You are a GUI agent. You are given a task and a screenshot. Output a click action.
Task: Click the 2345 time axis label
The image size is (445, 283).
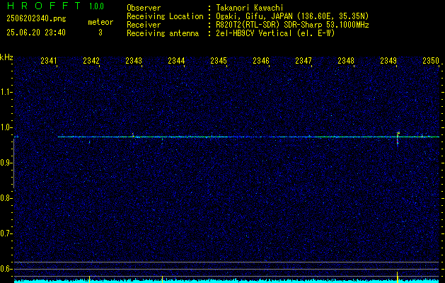[x=219, y=61]
